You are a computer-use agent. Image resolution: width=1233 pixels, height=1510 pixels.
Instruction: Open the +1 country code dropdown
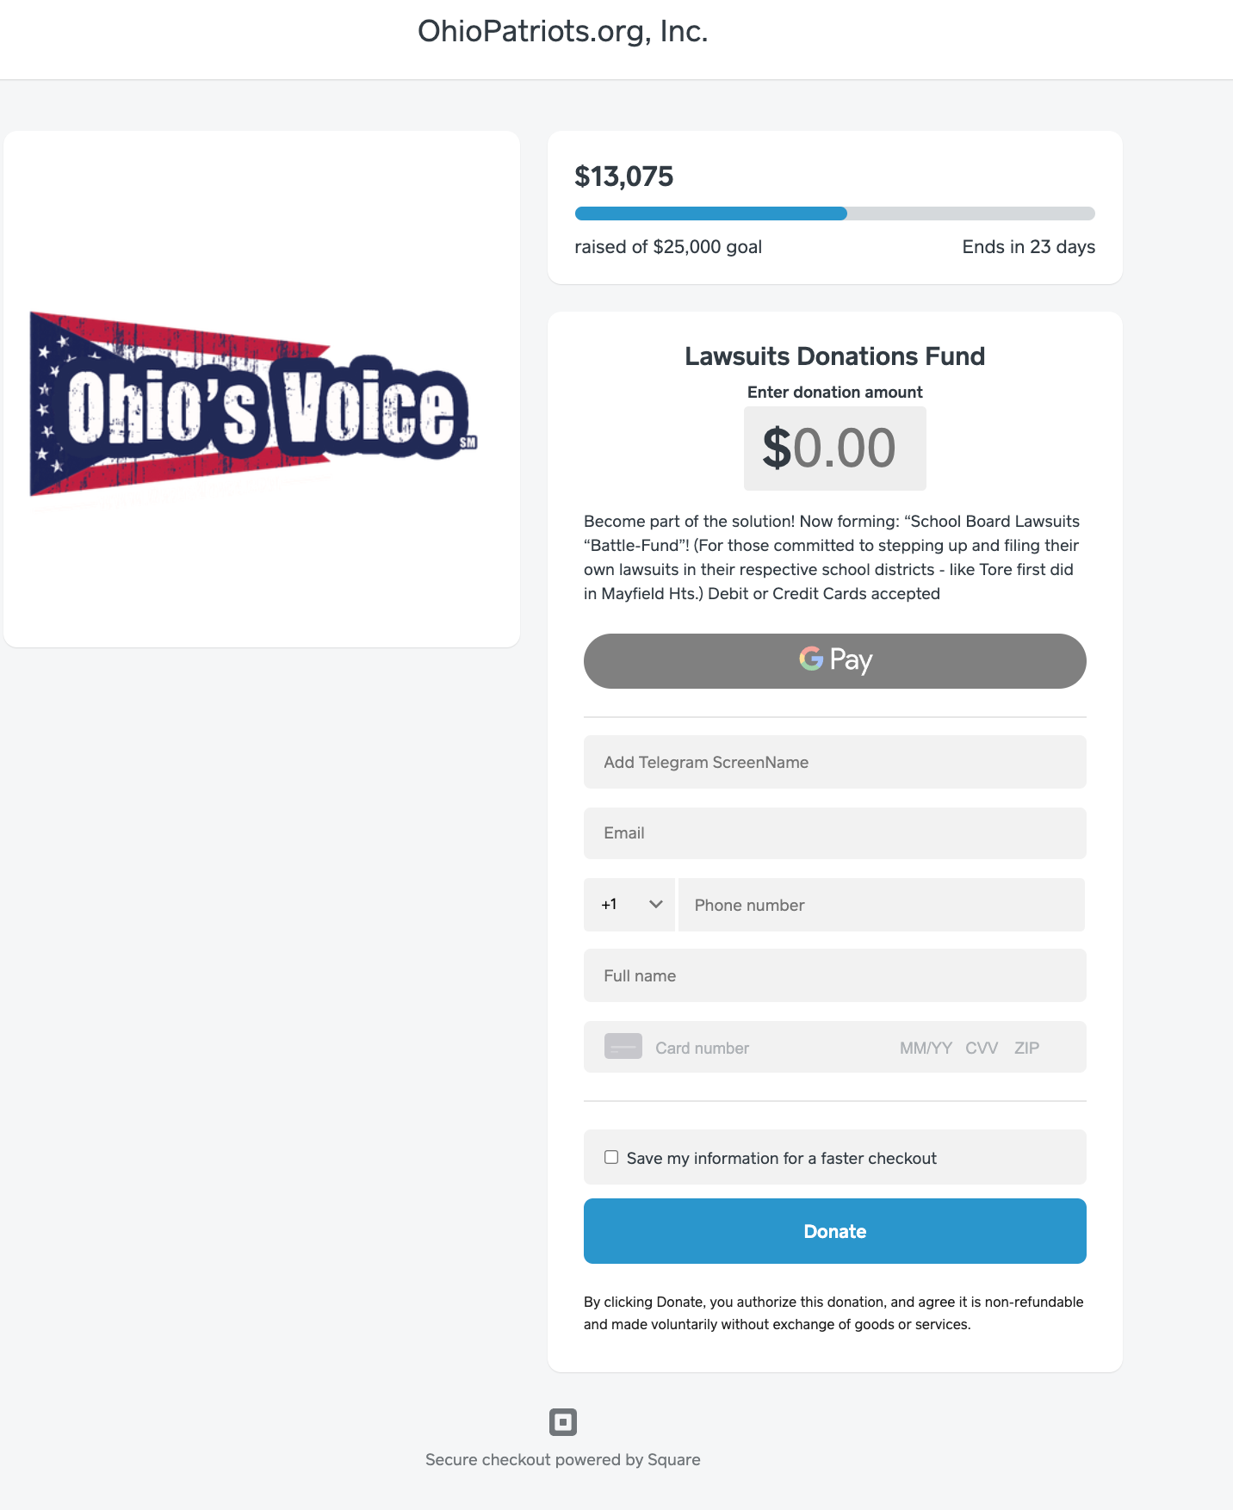(630, 905)
